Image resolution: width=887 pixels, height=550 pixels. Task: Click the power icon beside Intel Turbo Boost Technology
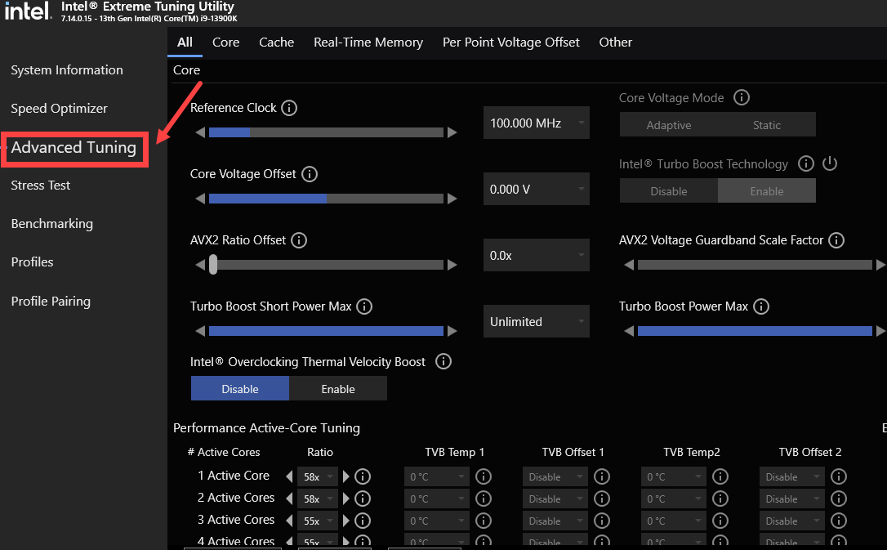(x=830, y=163)
